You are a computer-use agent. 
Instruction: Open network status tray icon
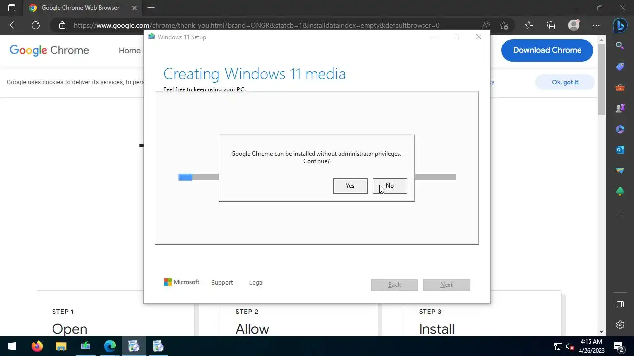point(558,346)
